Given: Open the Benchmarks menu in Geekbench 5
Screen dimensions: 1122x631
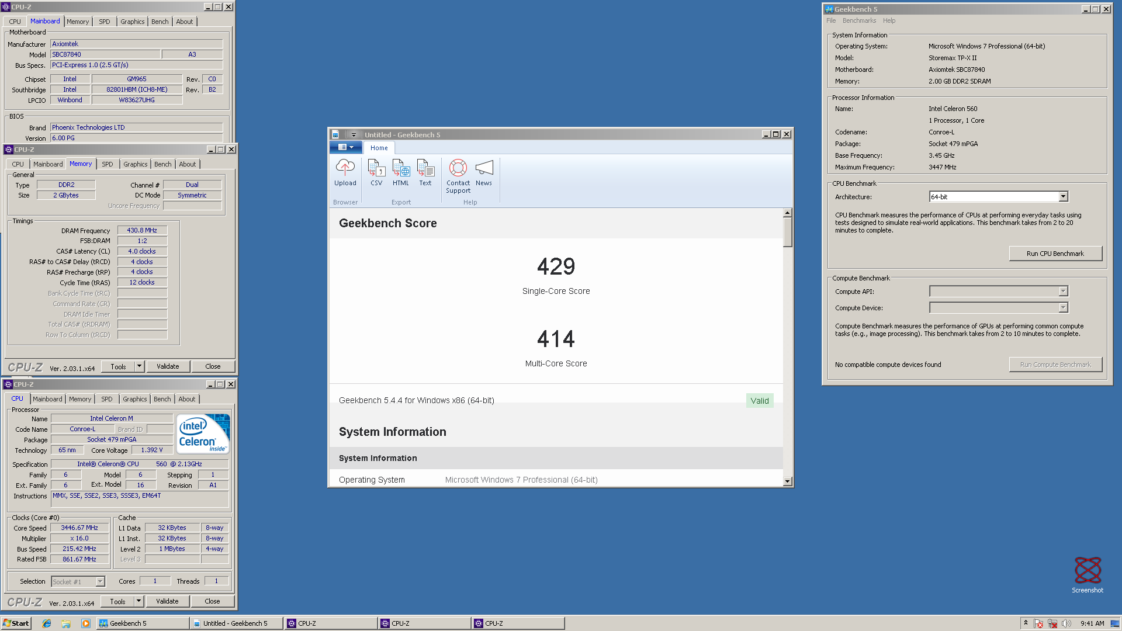Looking at the screenshot, I should (859, 20).
